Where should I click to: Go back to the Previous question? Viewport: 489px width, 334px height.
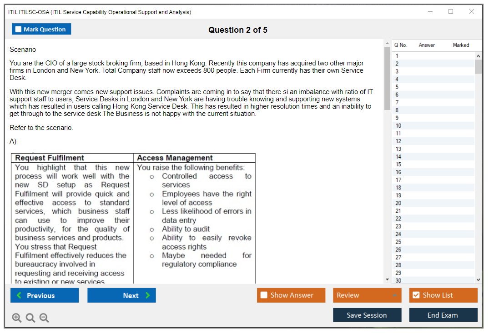[x=45, y=295]
